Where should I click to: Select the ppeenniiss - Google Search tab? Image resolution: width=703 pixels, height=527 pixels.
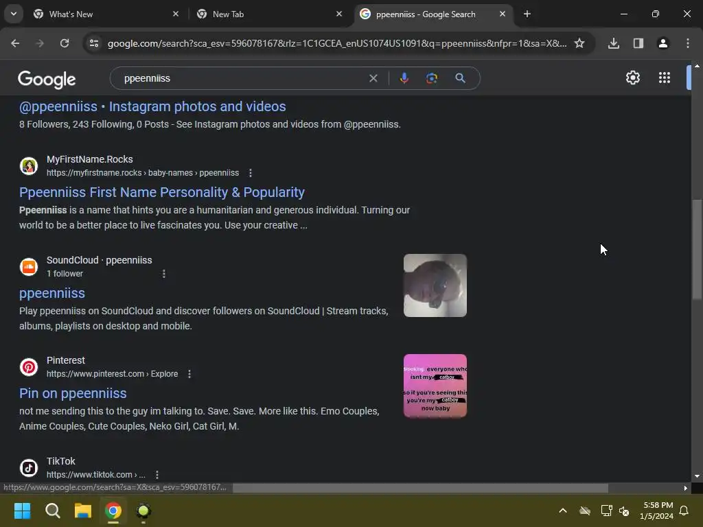coord(433,14)
